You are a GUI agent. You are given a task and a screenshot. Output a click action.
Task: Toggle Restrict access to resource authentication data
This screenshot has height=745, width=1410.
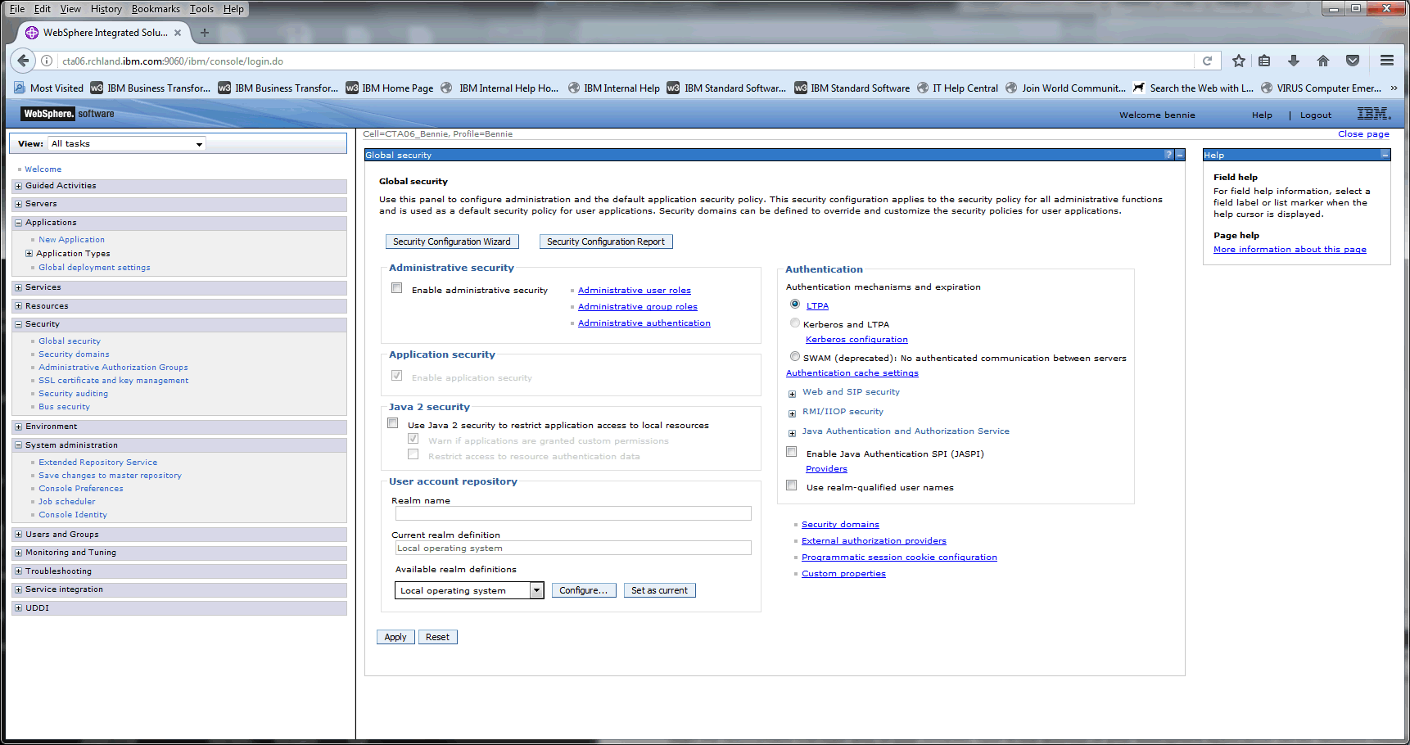(414, 454)
